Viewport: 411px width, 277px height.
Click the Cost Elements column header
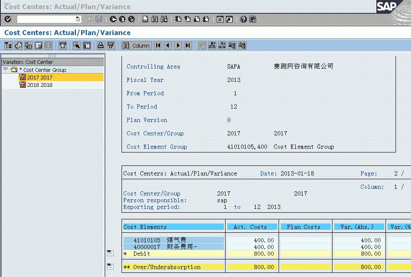pos(173,227)
